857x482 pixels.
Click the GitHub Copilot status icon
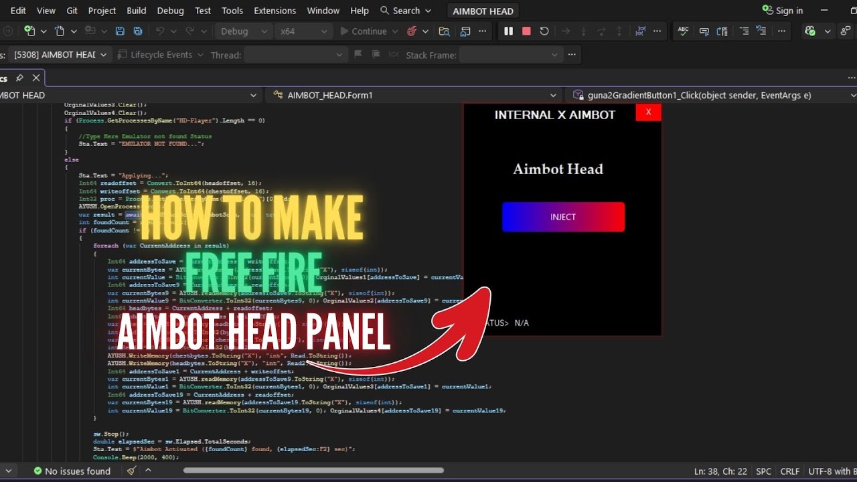[x=811, y=31]
